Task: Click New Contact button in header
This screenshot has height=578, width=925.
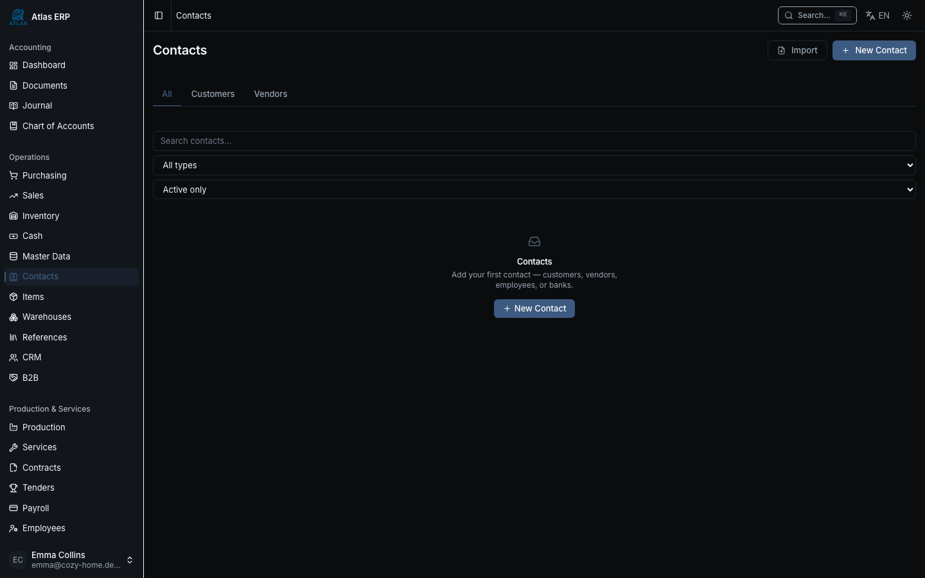Action: 874,50
